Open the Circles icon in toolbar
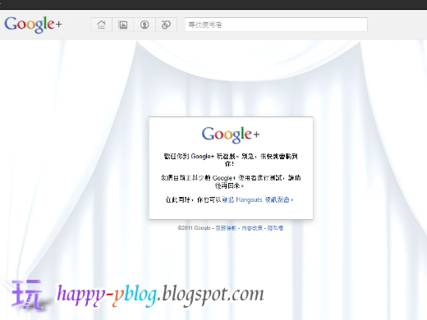 166,25
